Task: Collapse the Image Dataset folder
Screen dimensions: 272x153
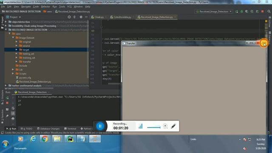Action: 13,38
